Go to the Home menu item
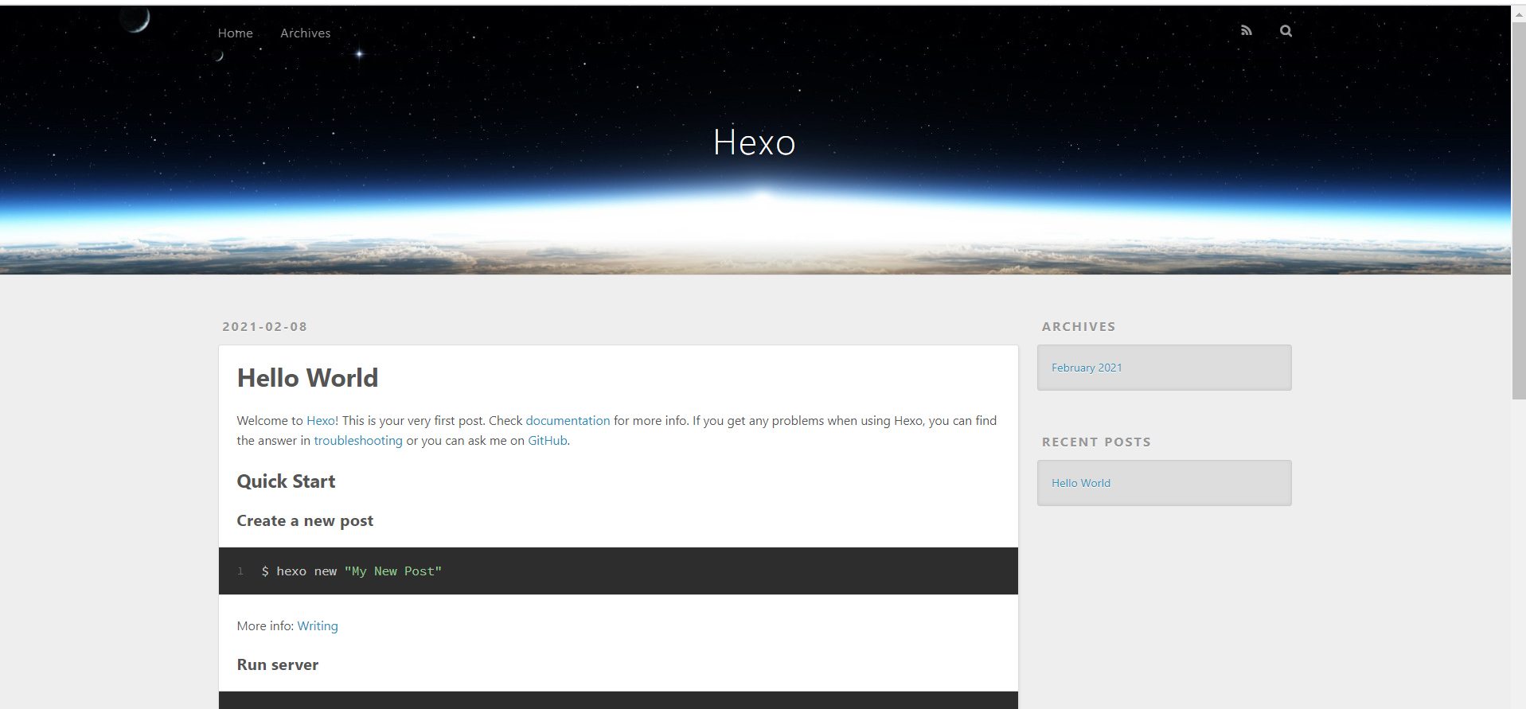 pyautogui.click(x=236, y=33)
